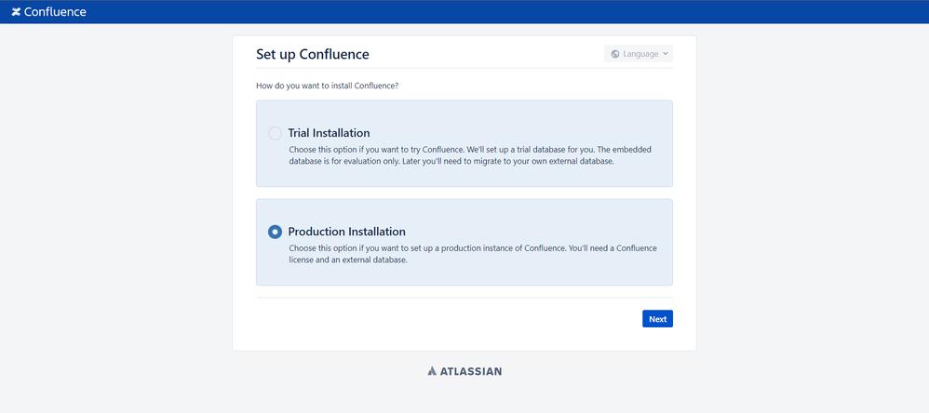
Task: Click the Trial Installation description text
Action: tap(470, 155)
